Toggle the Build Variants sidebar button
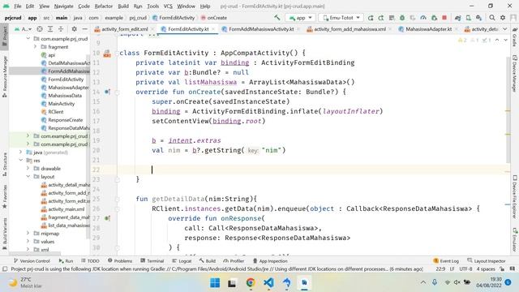 click(5, 234)
